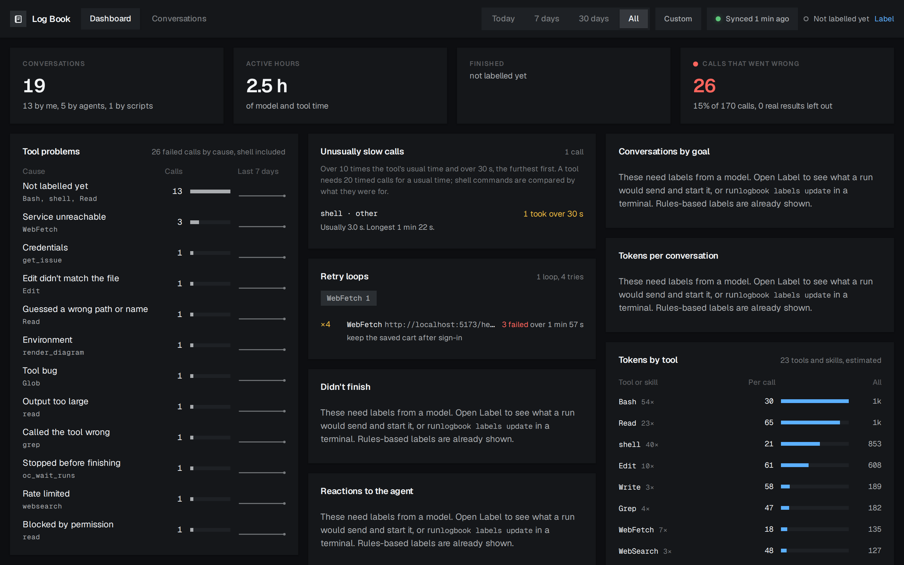Click the Log Book logo icon

coord(18,19)
